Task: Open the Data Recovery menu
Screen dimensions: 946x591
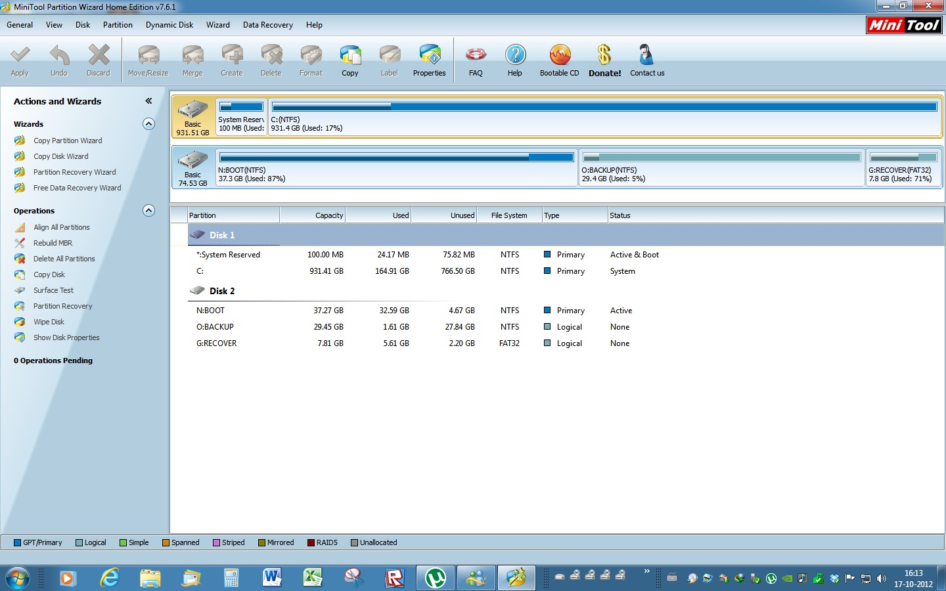Action: [268, 25]
